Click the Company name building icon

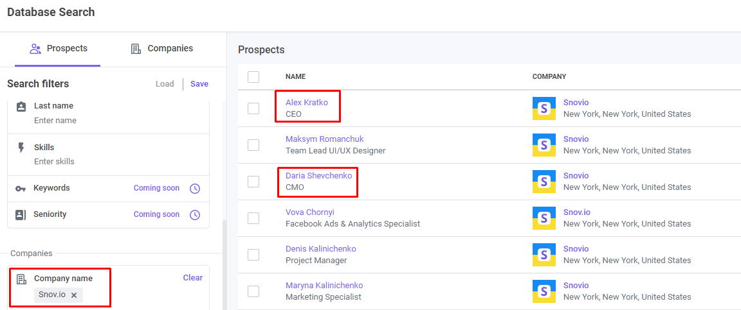pyautogui.click(x=21, y=279)
